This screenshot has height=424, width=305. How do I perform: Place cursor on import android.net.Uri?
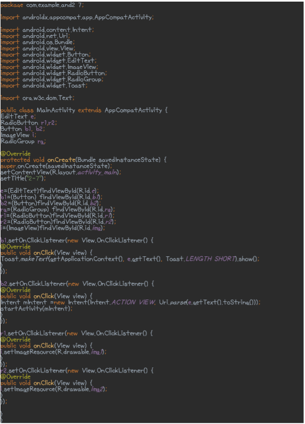35,36
